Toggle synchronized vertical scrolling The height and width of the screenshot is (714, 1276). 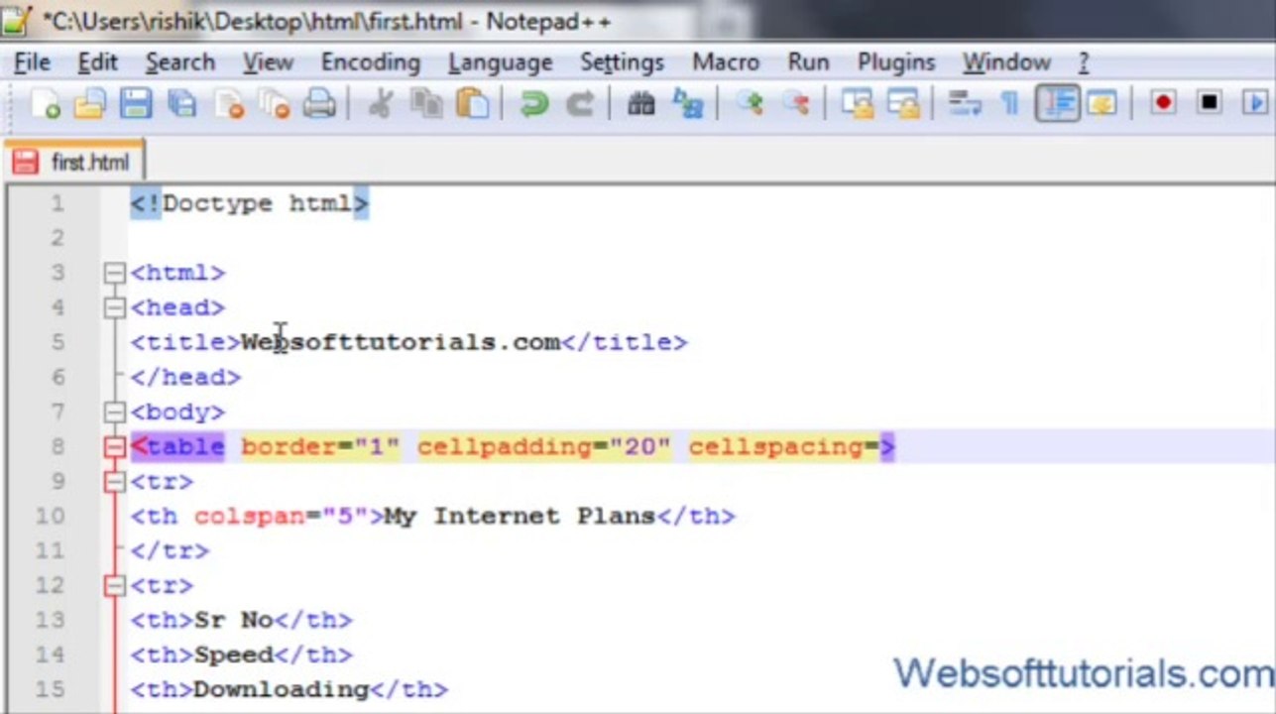point(857,103)
